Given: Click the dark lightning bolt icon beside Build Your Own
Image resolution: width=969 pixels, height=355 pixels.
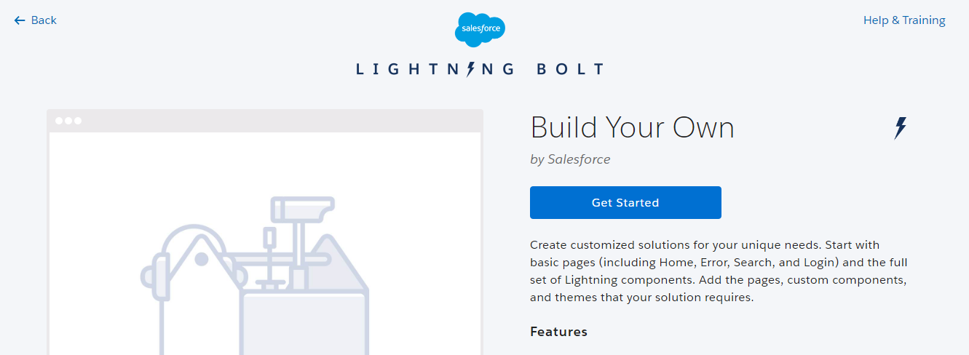Looking at the screenshot, I should tap(901, 128).
